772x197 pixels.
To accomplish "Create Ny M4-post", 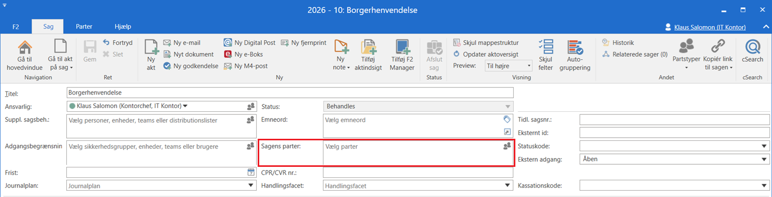I will coord(246,65).
